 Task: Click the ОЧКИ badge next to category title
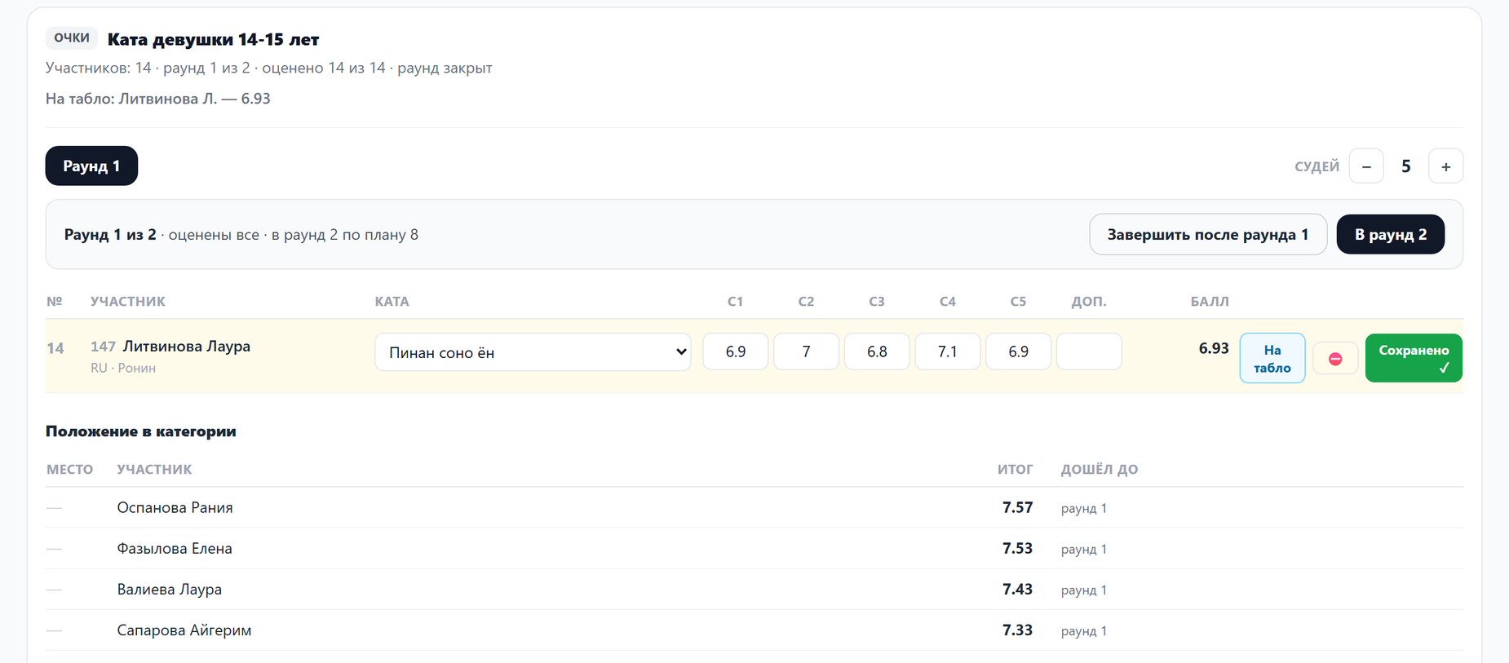[72, 38]
